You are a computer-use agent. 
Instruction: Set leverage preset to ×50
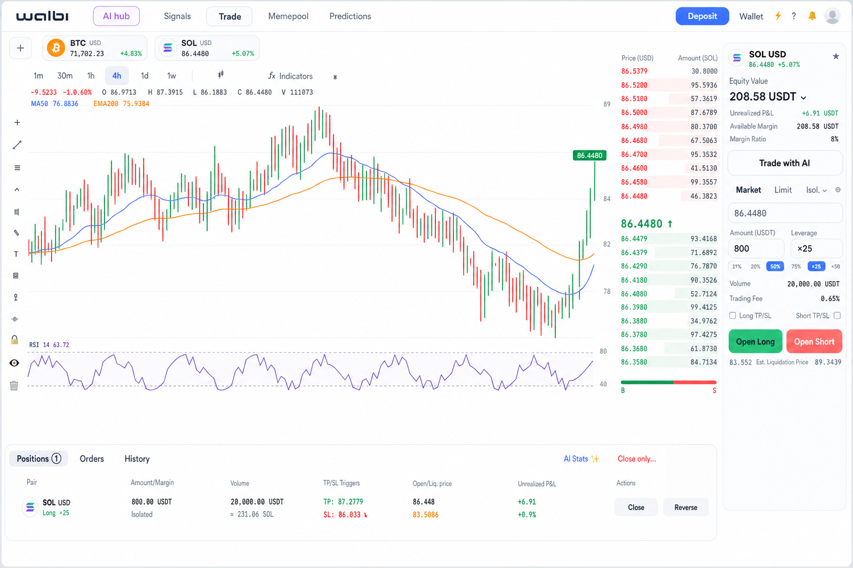pyautogui.click(x=835, y=266)
